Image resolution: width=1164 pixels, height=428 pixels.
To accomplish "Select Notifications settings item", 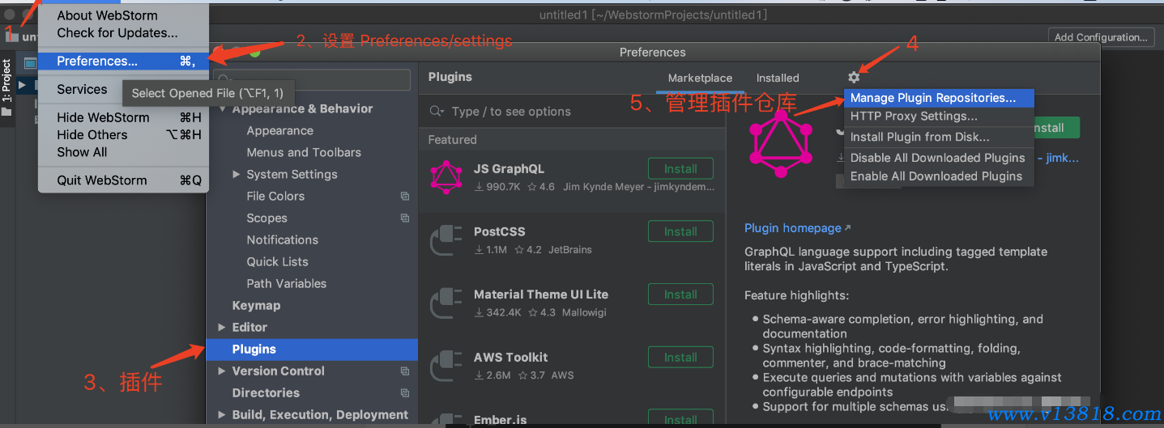I will [282, 240].
